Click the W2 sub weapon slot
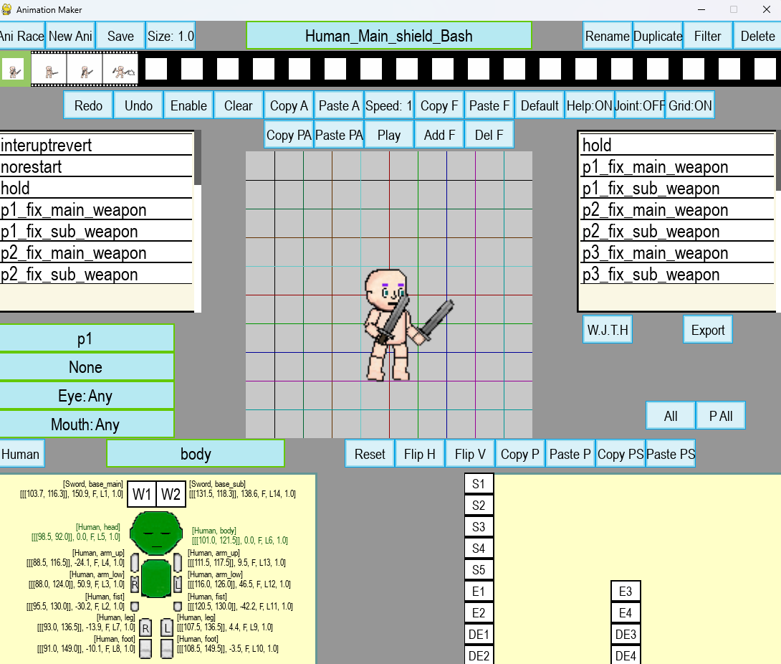The image size is (781, 664). 171,494
